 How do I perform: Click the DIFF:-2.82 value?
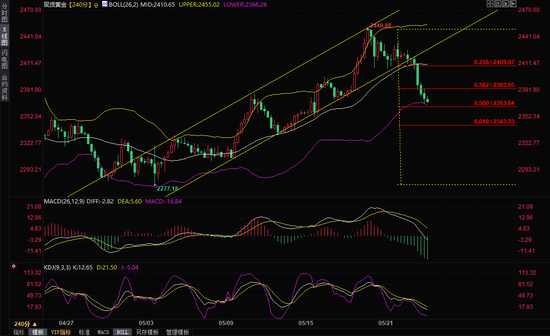pos(100,202)
